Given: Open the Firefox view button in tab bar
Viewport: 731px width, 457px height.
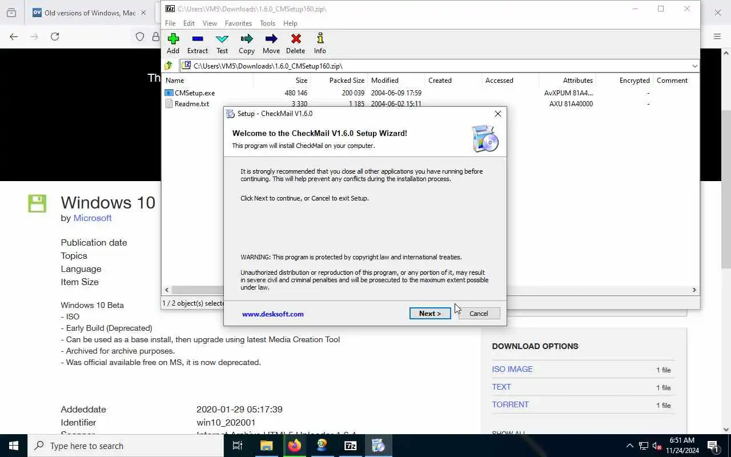Looking at the screenshot, I should coord(11,13).
